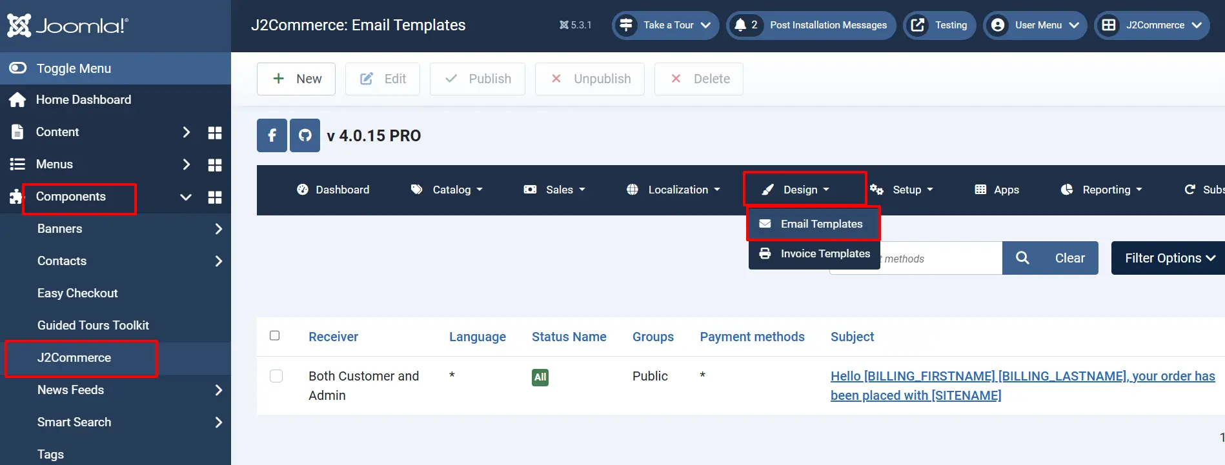Open the J2Commerce header dropdown

[x=1152, y=25]
